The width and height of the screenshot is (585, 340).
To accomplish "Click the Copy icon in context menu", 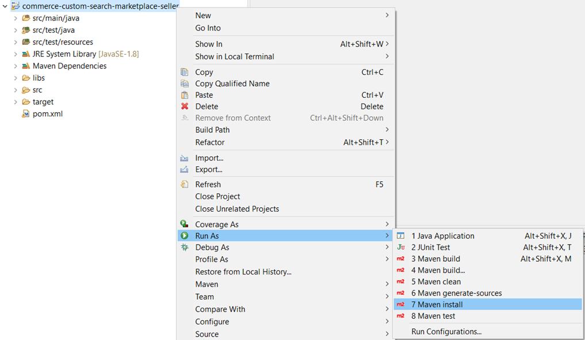I will [x=184, y=72].
